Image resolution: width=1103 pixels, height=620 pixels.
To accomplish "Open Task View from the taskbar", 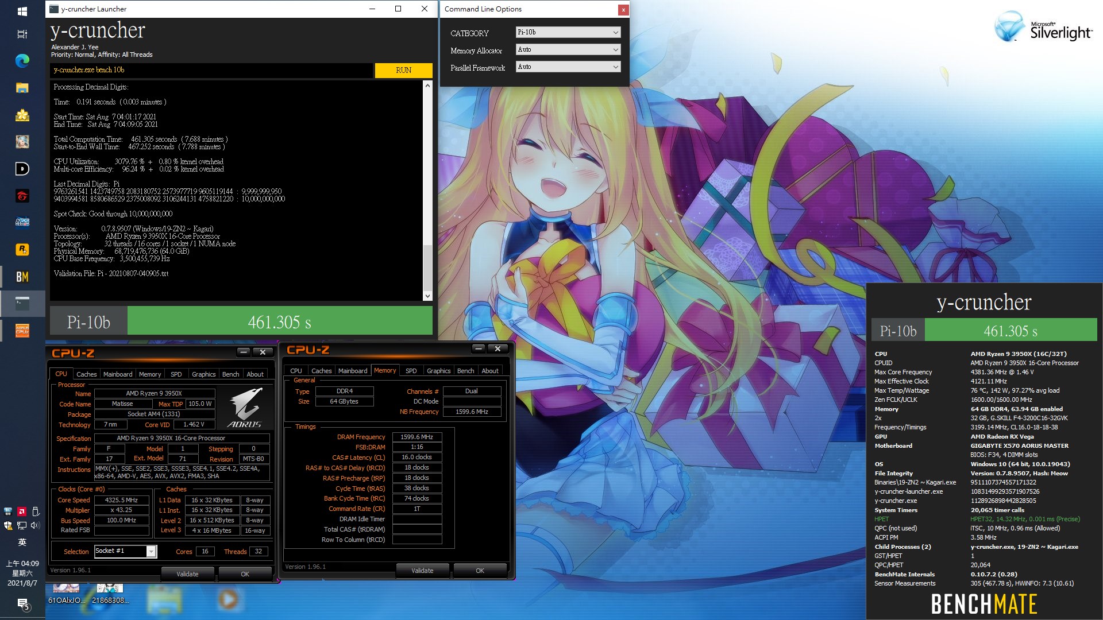I will click(x=22, y=34).
